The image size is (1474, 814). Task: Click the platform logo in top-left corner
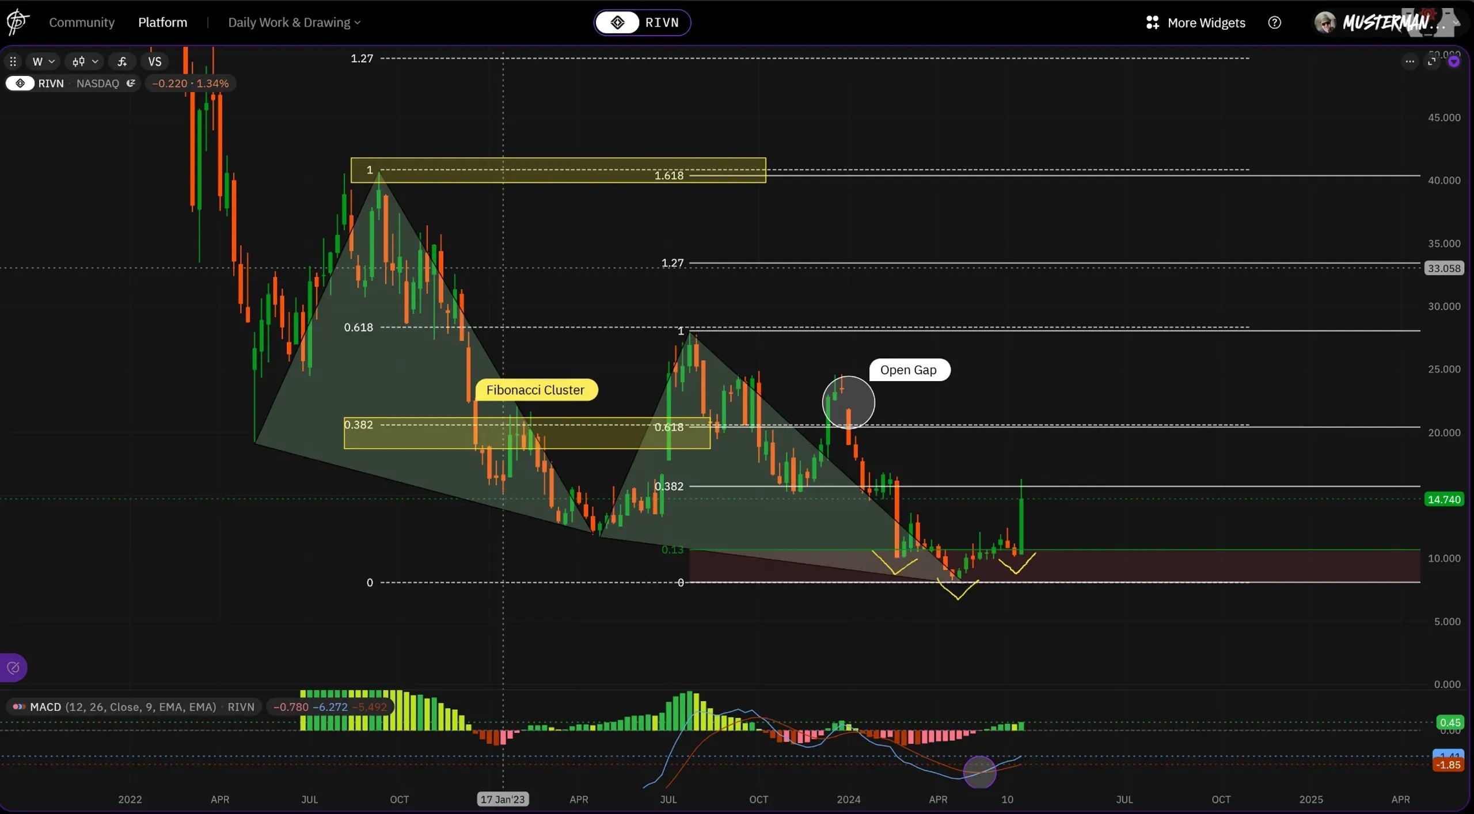(17, 22)
